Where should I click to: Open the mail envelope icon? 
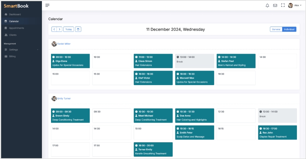[x=275, y=5]
